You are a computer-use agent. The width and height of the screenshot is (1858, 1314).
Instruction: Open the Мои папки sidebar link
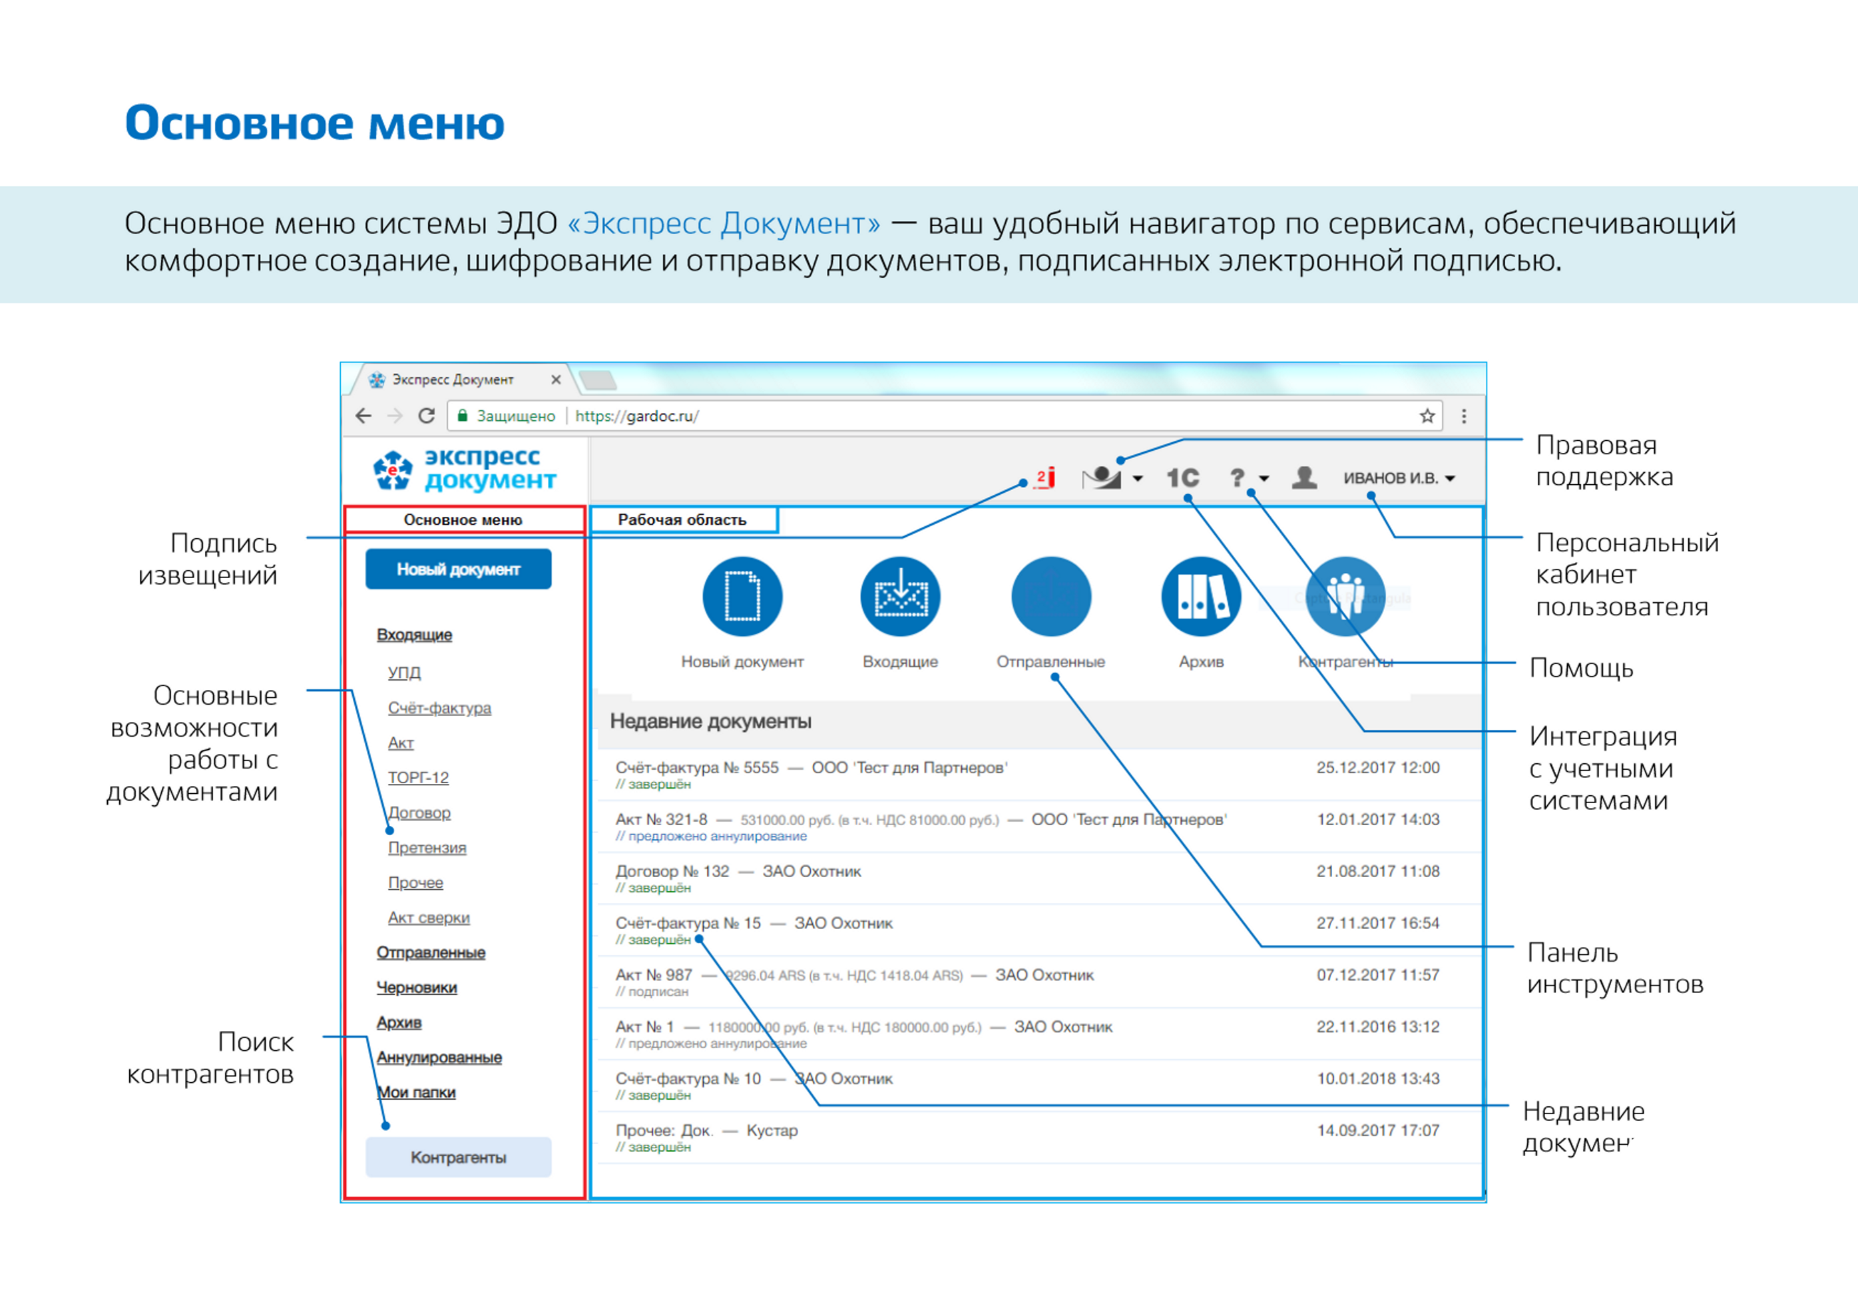click(x=416, y=1092)
